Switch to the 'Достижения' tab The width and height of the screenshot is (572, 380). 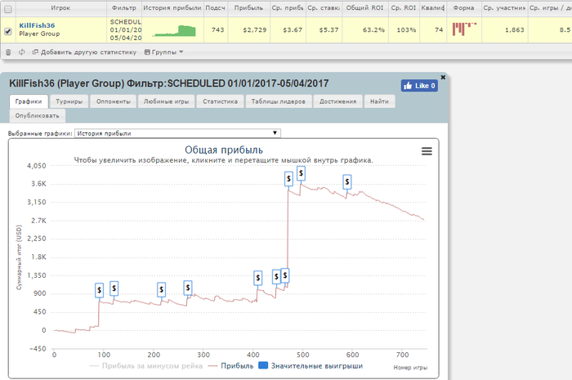pyautogui.click(x=337, y=101)
